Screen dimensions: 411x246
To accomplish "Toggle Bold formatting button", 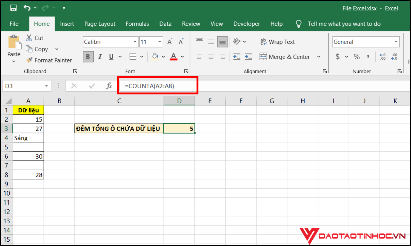I will [x=88, y=57].
